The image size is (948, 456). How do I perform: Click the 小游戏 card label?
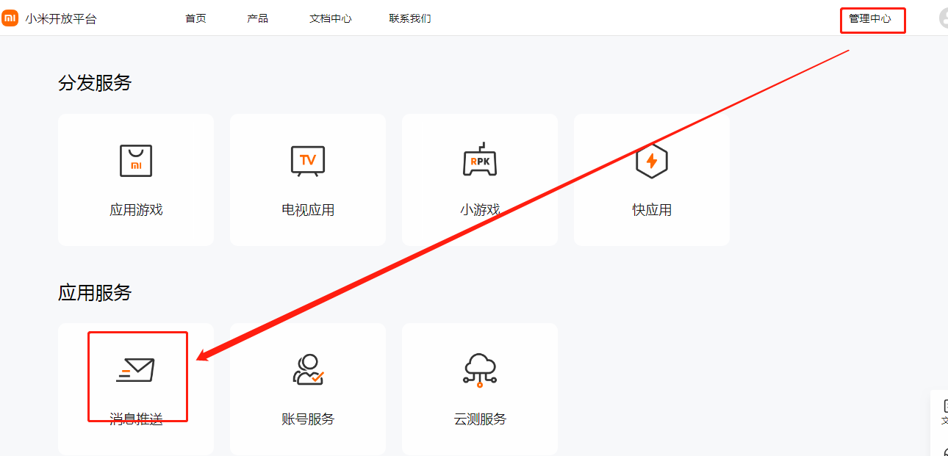pyautogui.click(x=480, y=210)
